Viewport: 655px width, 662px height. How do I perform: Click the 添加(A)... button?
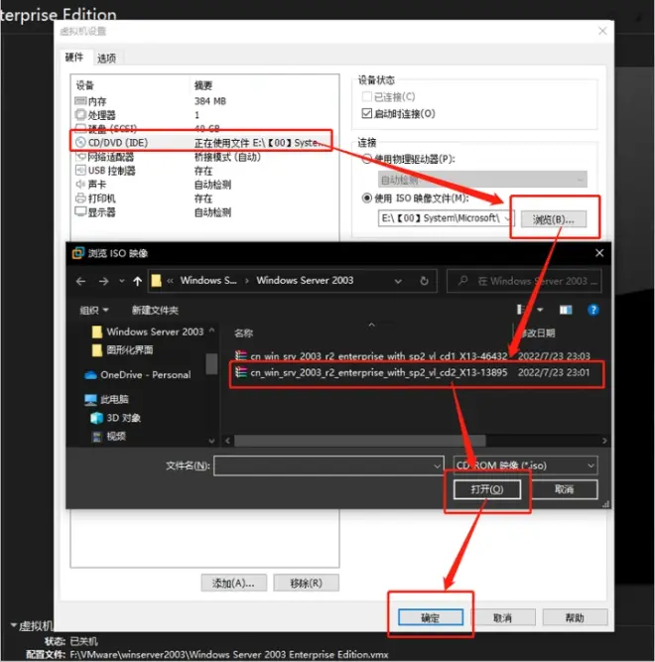click(x=233, y=583)
